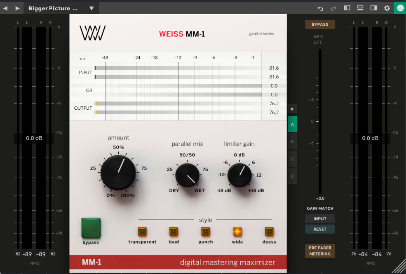Click the left 0.0 dB input level readout
406x274 pixels.
34,138
